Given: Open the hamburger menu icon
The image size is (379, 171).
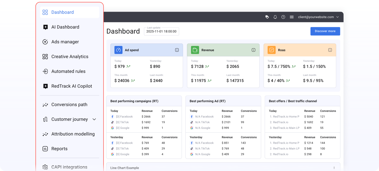Looking at the screenshot, I should [x=292, y=17].
